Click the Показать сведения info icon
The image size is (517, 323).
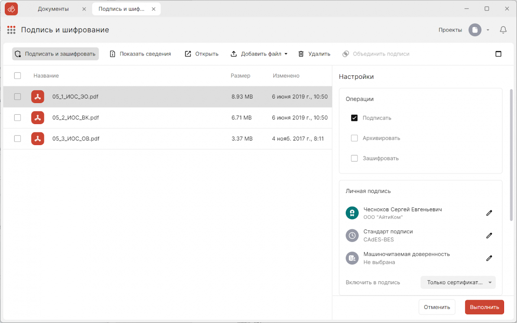[x=113, y=54]
